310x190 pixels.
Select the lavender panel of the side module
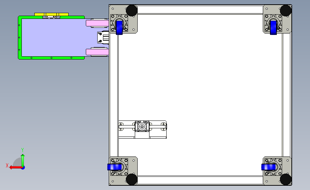(x=53, y=37)
